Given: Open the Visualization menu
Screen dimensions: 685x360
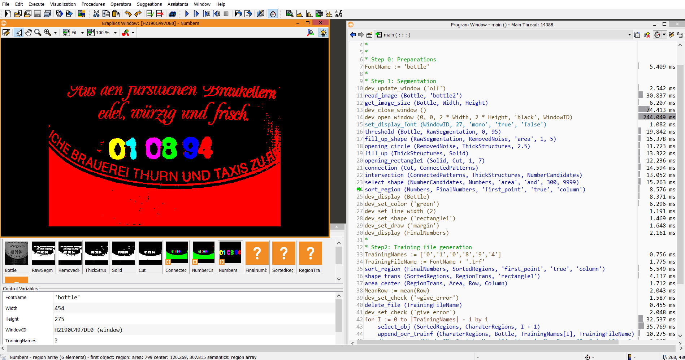Looking at the screenshot, I should click(63, 4).
